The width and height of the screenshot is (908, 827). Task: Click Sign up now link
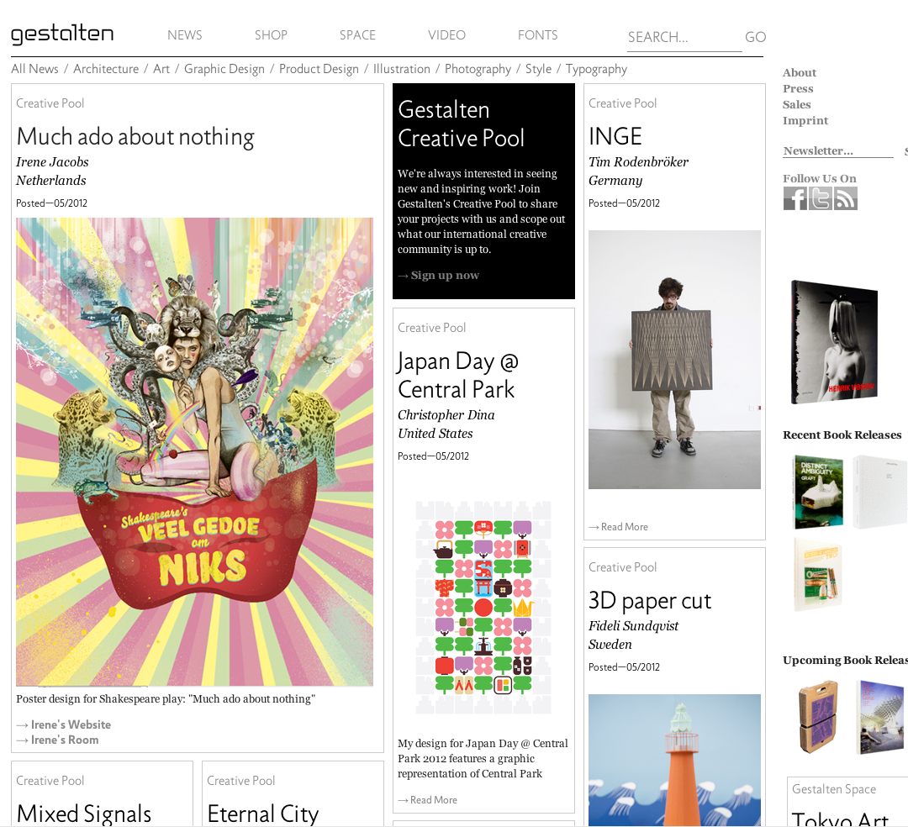pyautogui.click(x=445, y=276)
